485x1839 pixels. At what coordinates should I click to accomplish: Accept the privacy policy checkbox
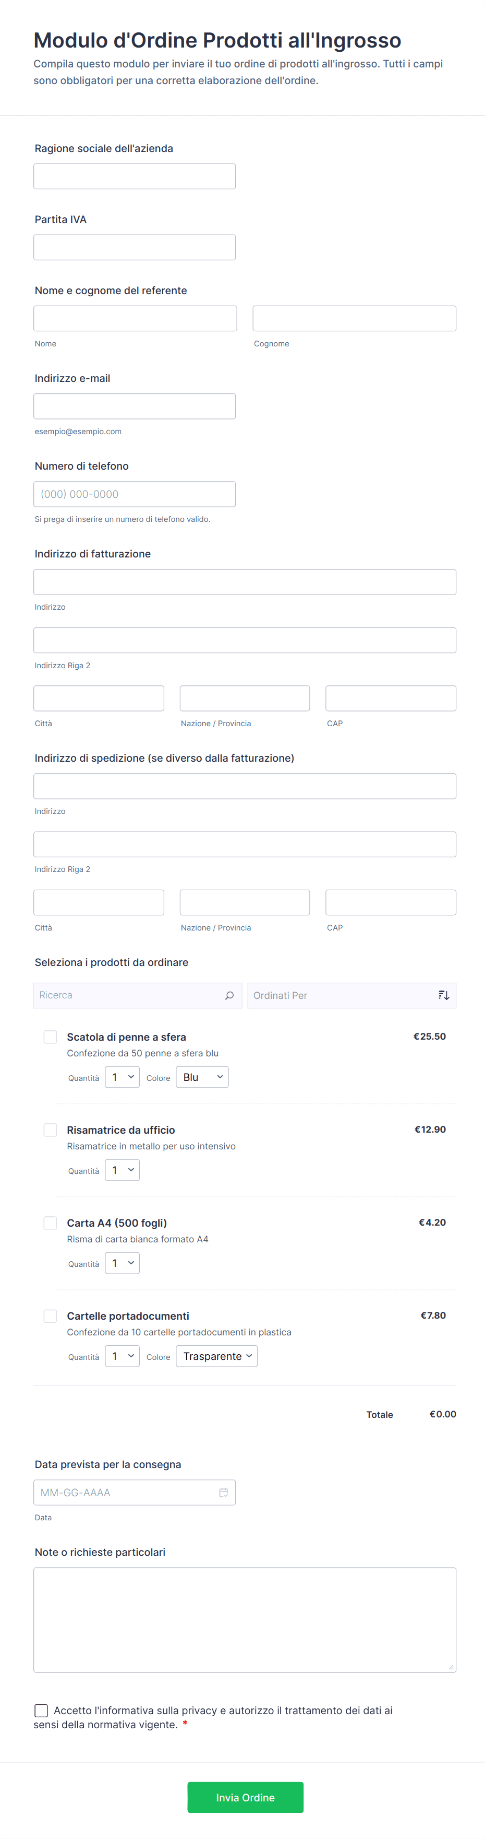click(41, 1710)
